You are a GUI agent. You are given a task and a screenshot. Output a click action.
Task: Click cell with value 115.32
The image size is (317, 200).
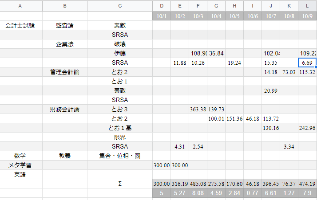point(307,72)
